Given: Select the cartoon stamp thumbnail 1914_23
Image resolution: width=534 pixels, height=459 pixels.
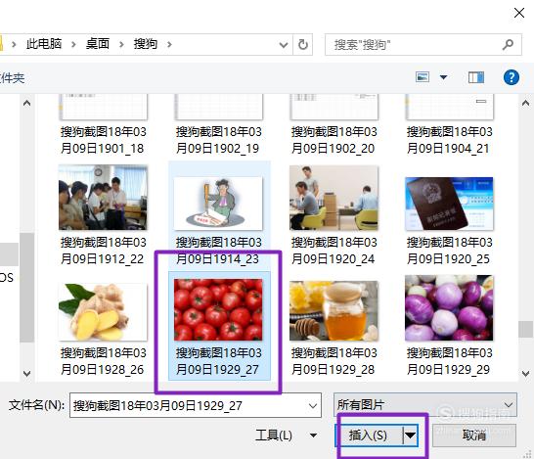Looking at the screenshot, I should [x=218, y=204].
